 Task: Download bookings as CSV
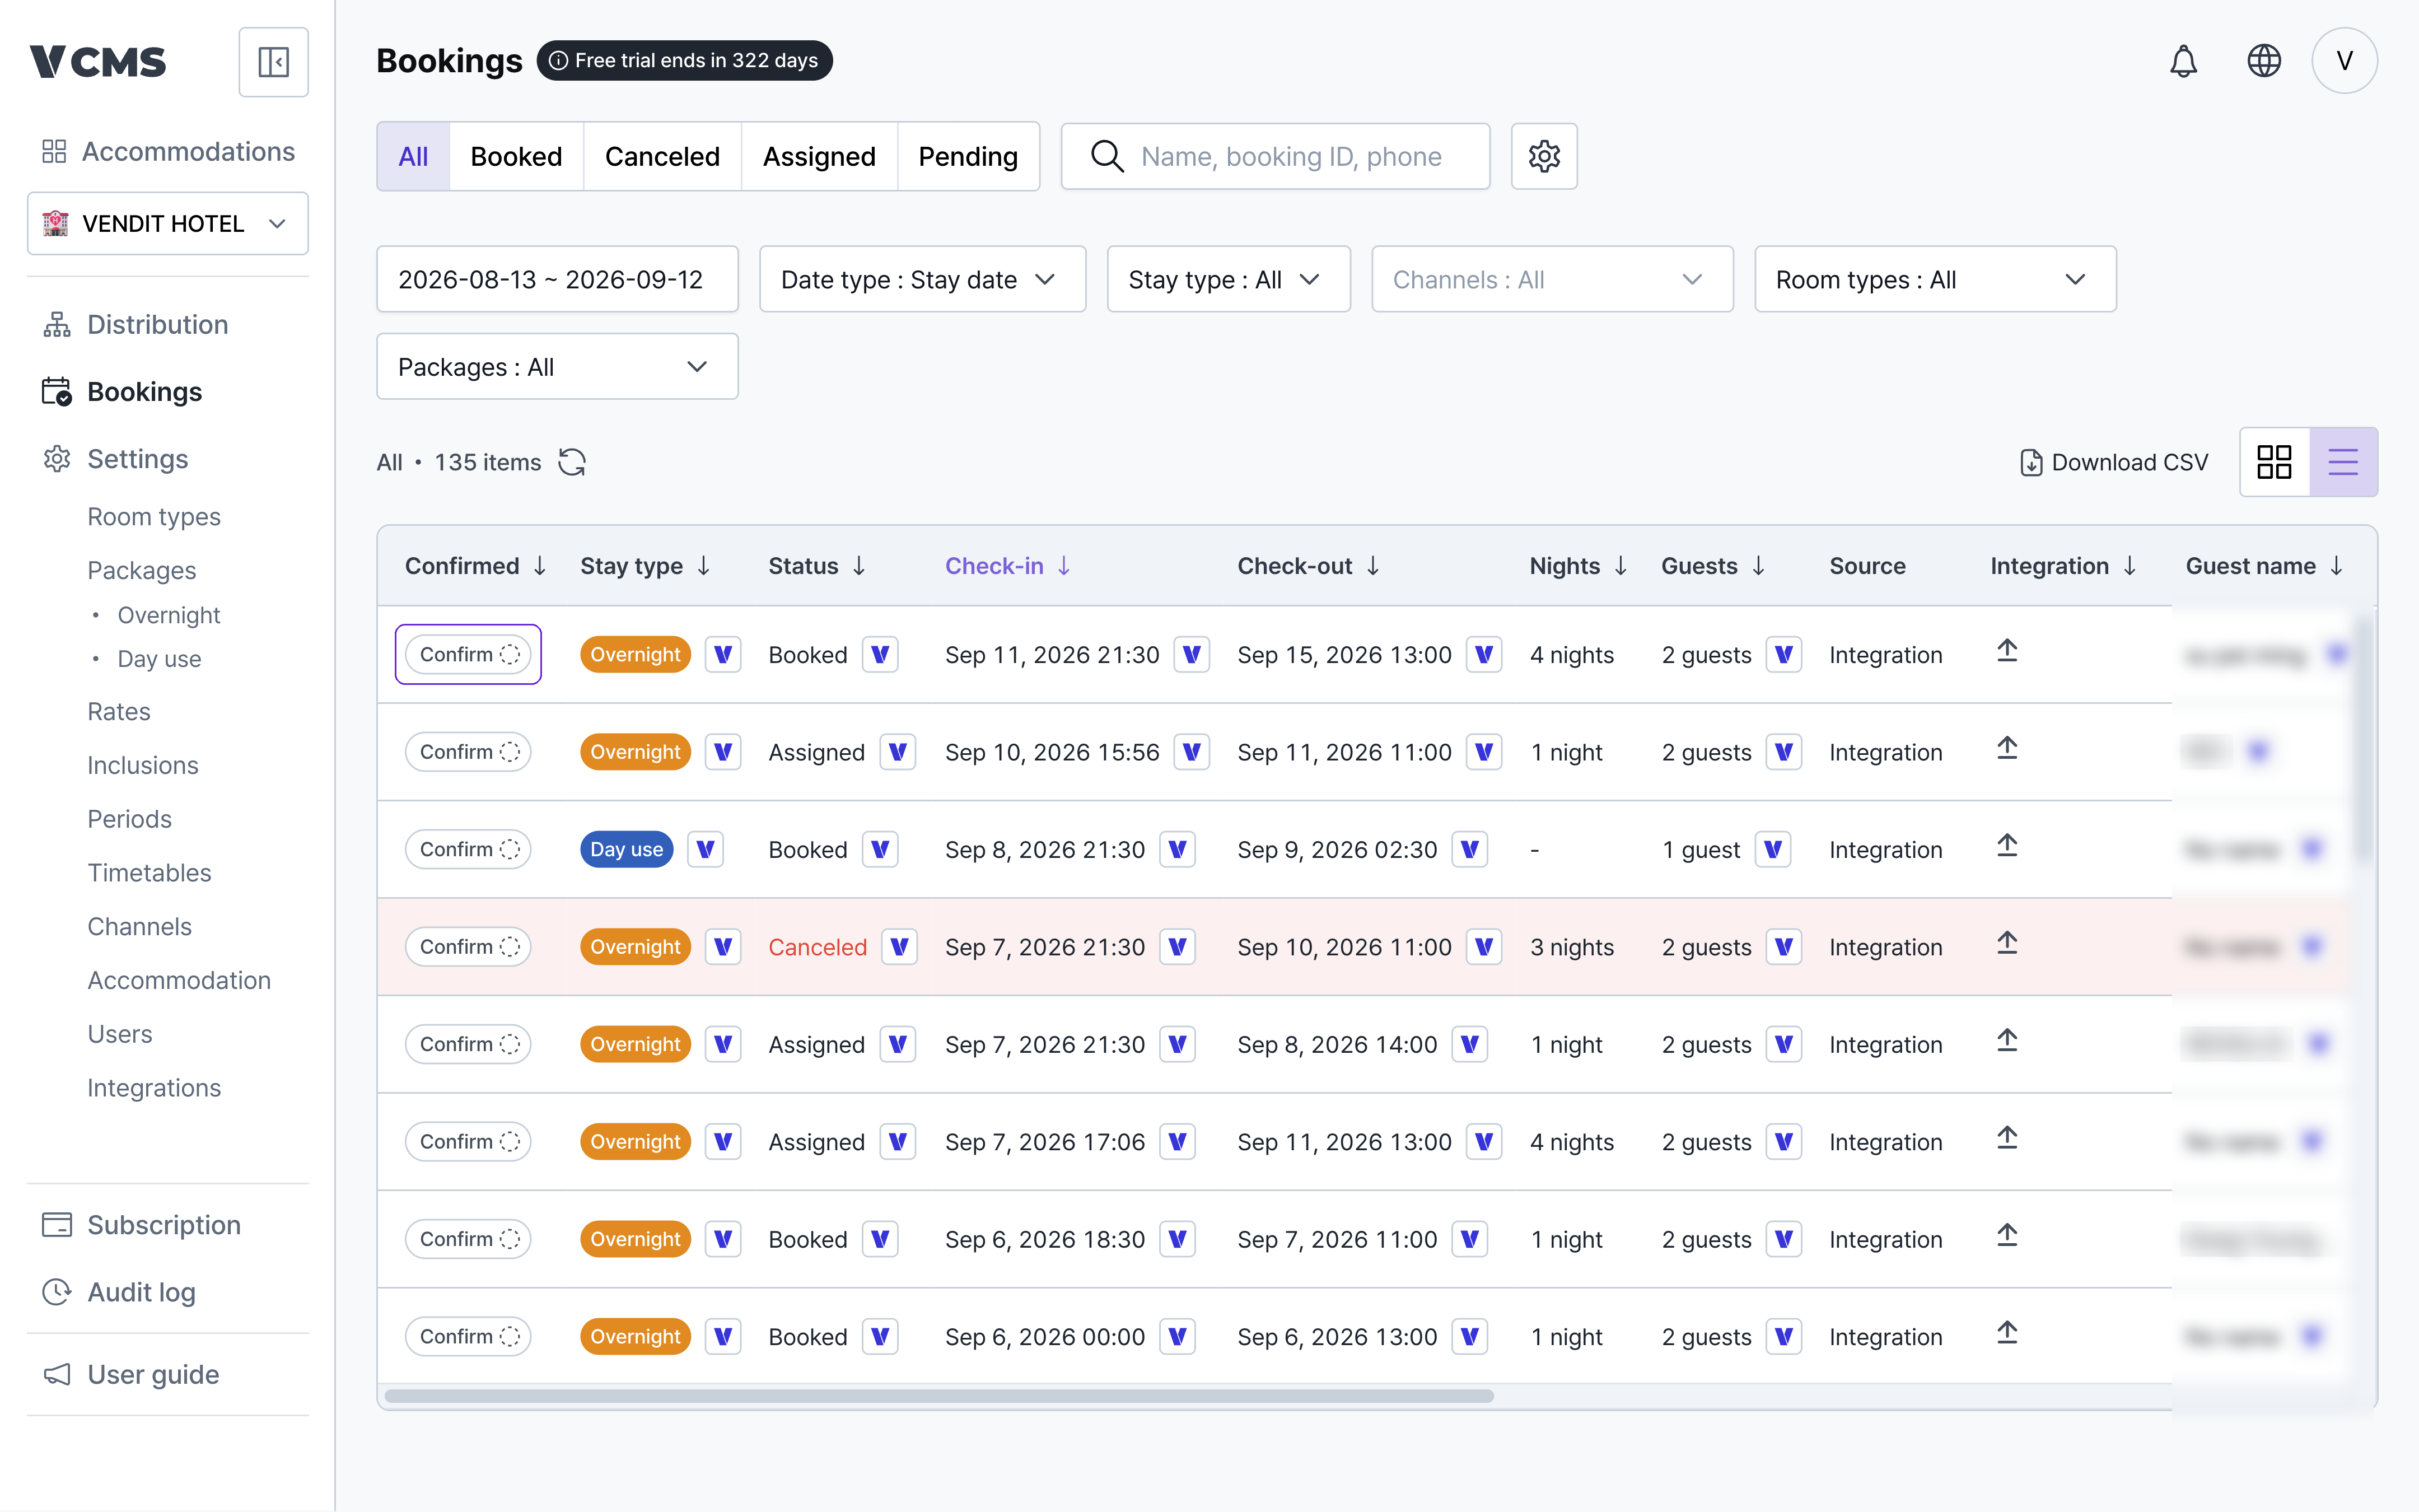[x=2114, y=462]
